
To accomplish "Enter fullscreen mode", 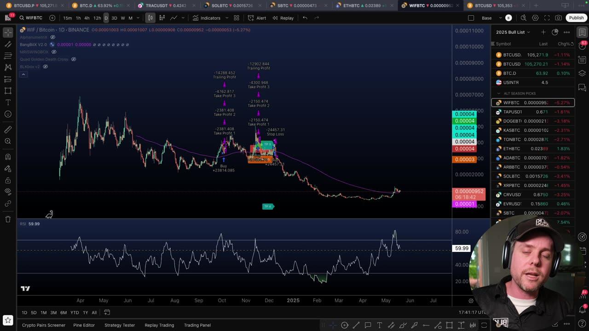I will 547,18.
